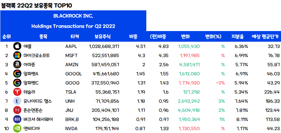Click the JNJ ticker cell
The image size is (281, 133).
pos(69,110)
